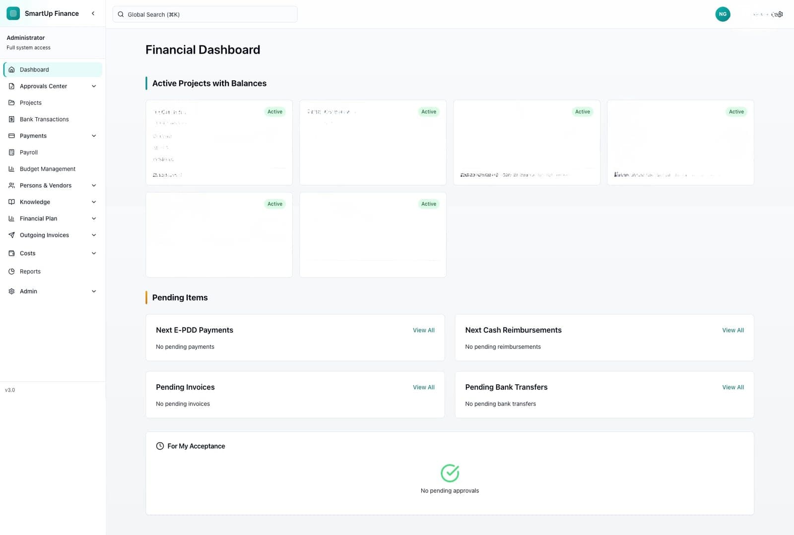The height and width of the screenshot is (535, 794).
Task: Open the Dashboard menu item
Action: click(x=53, y=69)
